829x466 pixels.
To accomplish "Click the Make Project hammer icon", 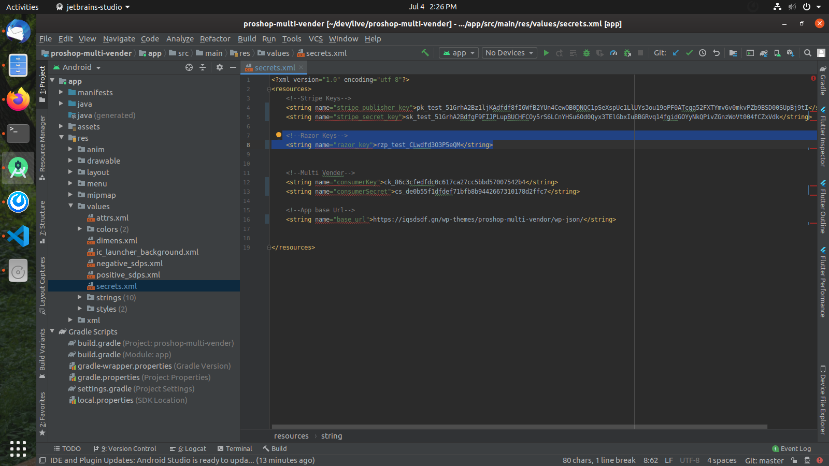I will [425, 53].
